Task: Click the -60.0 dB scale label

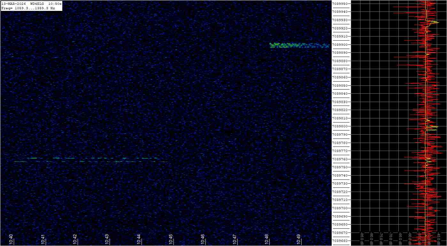Action: click(x=410, y=238)
